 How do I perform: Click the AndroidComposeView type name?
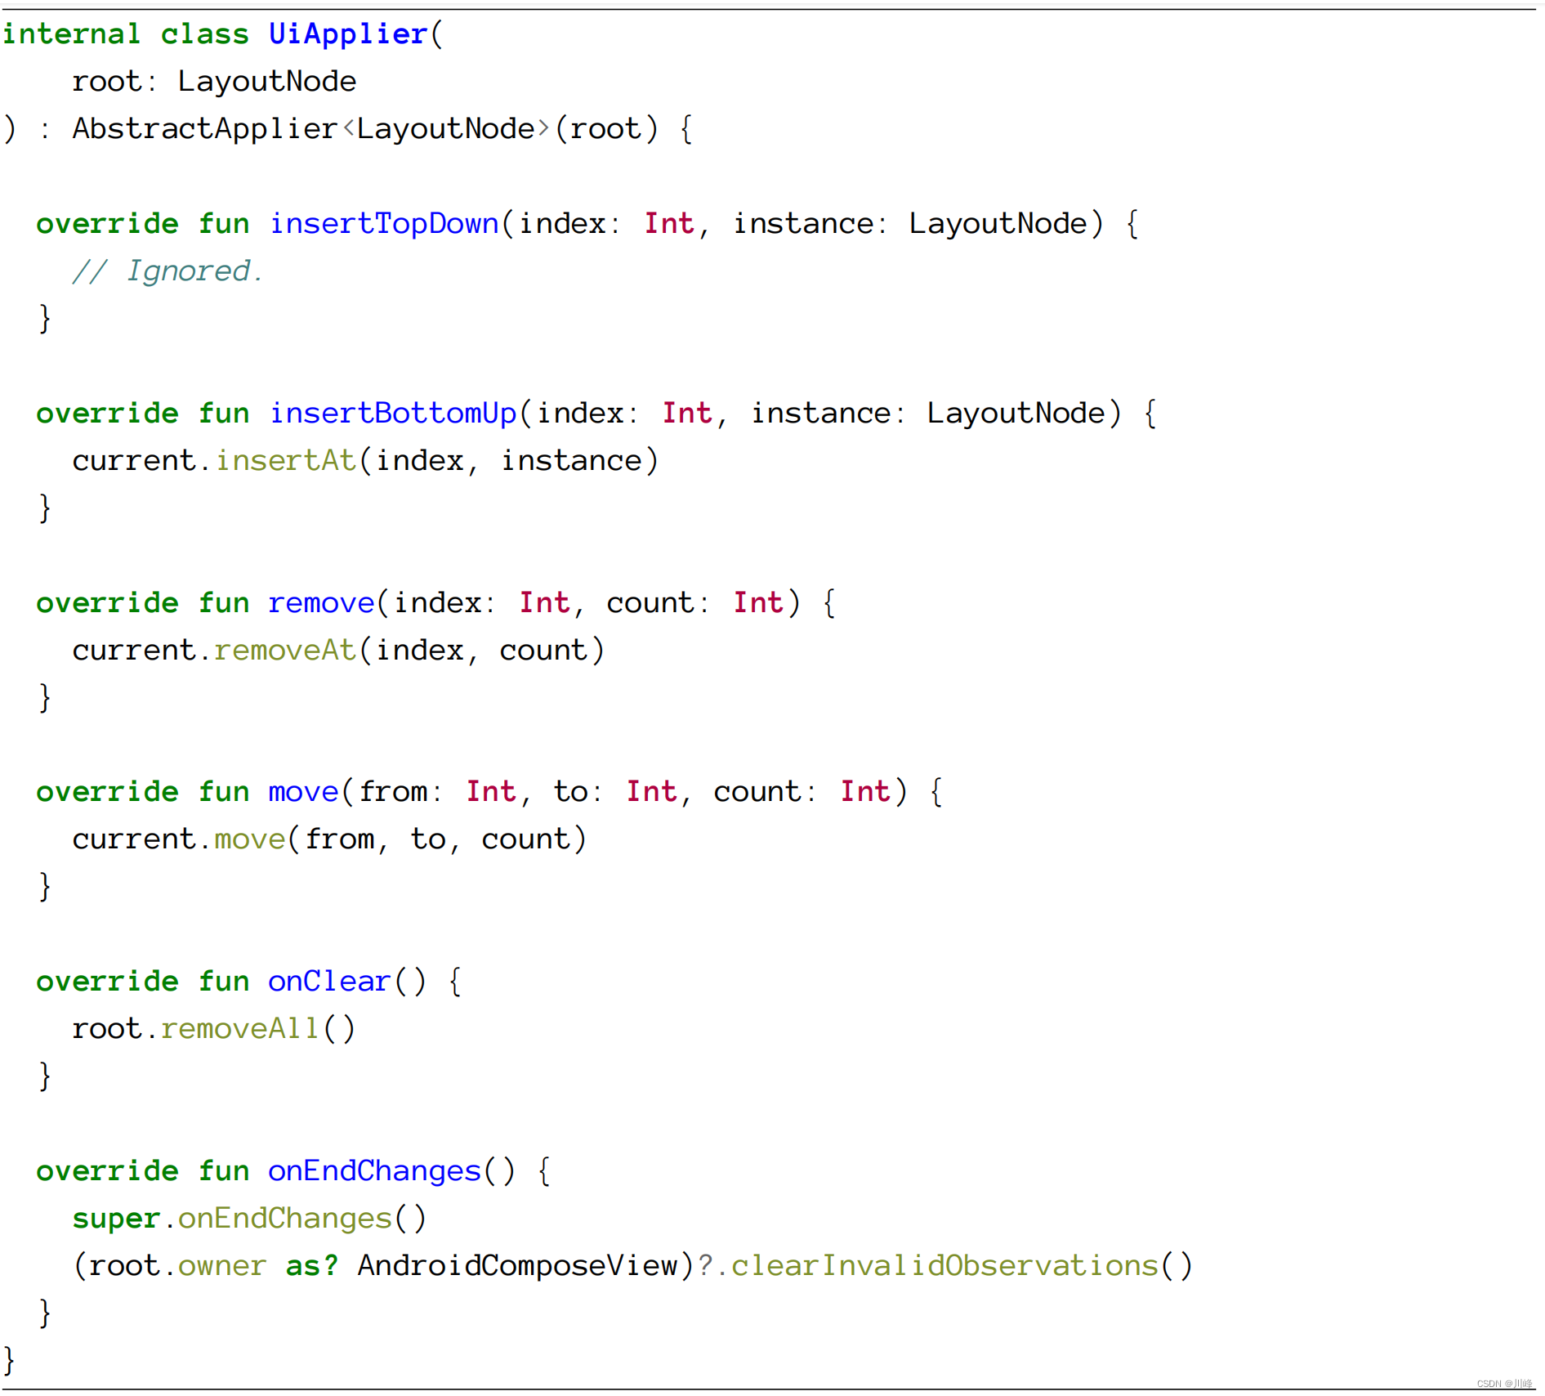click(518, 1266)
